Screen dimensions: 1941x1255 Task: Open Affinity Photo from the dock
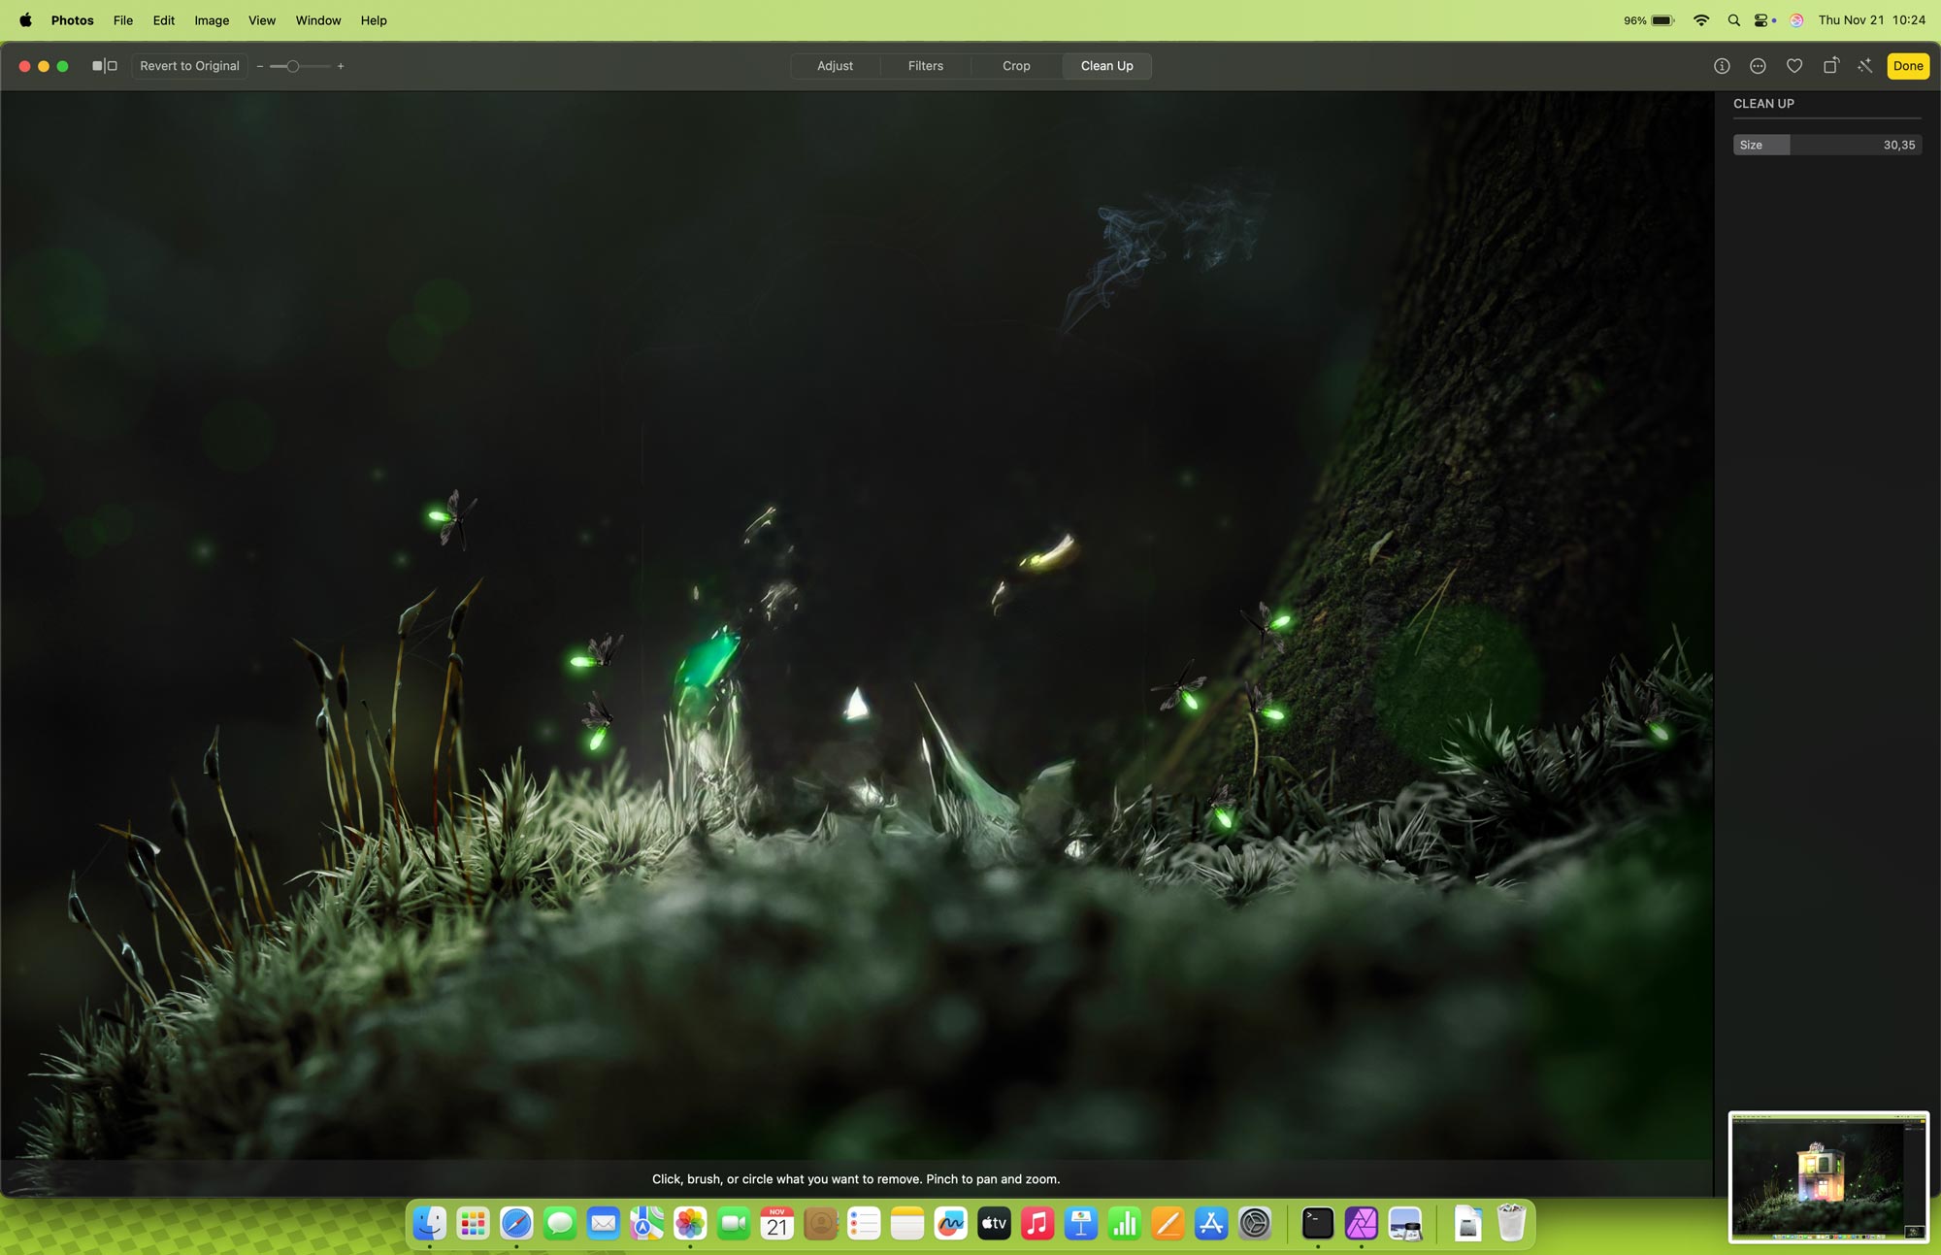tap(1362, 1223)
